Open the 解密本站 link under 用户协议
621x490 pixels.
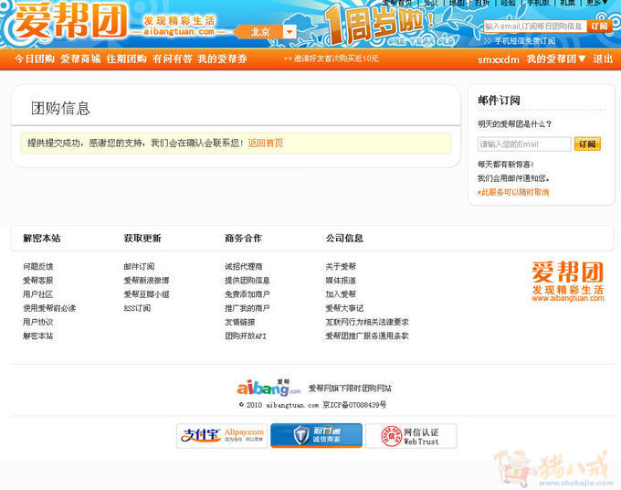(x=38, y=336)
